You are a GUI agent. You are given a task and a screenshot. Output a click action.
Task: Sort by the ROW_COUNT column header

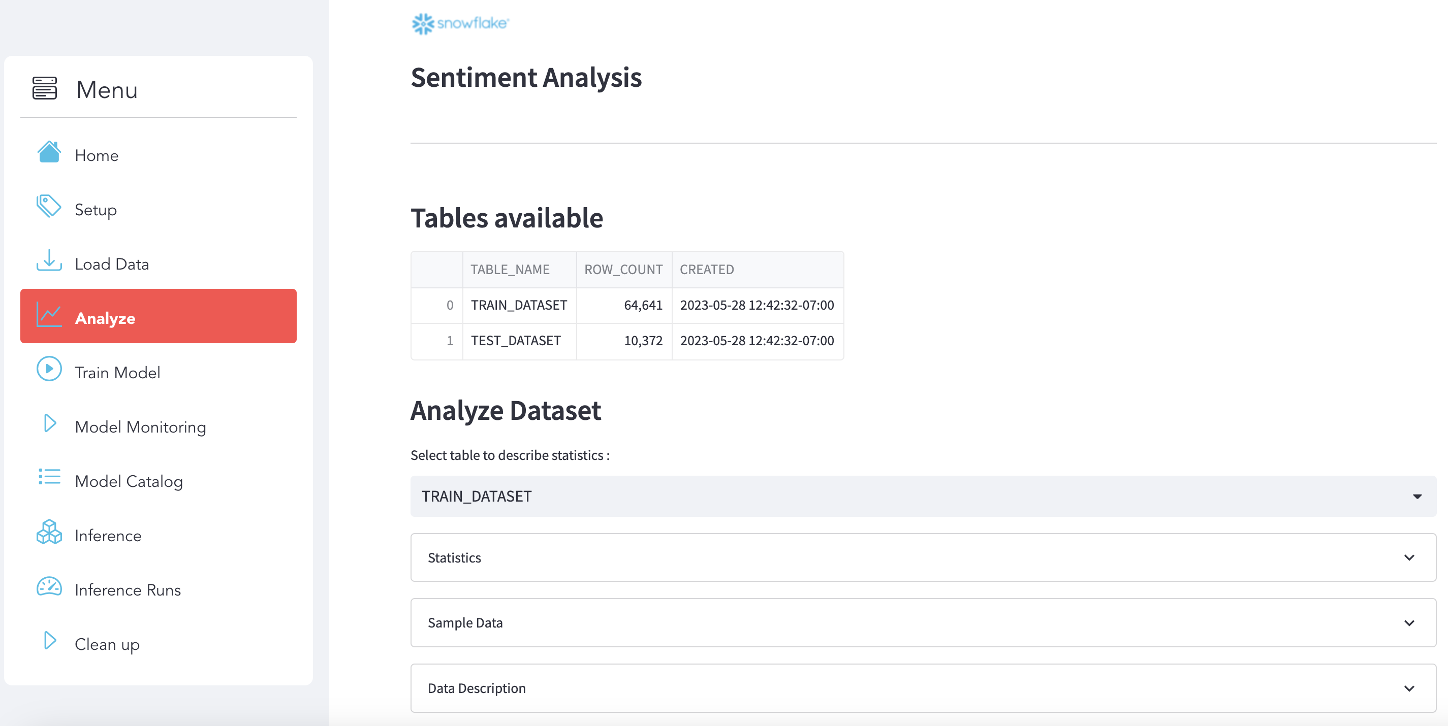pyautogui.click(x=623, y=270)
